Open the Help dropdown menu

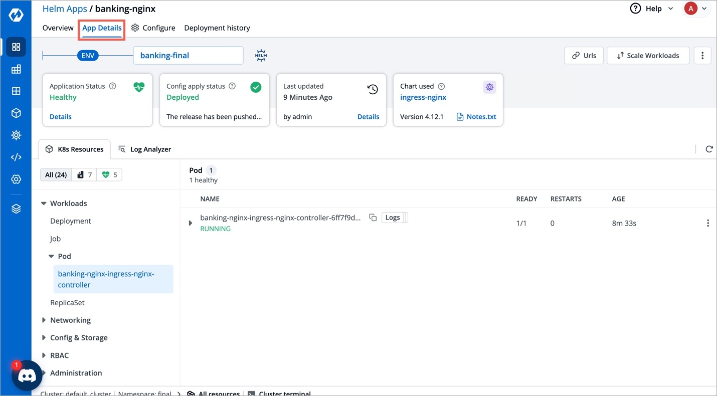coord(652,9)
